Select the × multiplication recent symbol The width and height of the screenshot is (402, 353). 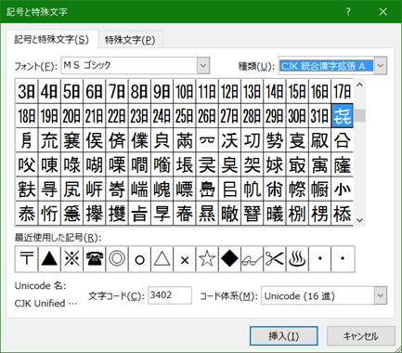(185, 259)
